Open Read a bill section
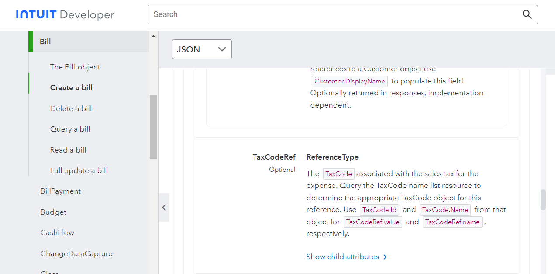The width and height of the screenshot is (555, 274). point(68,150)
